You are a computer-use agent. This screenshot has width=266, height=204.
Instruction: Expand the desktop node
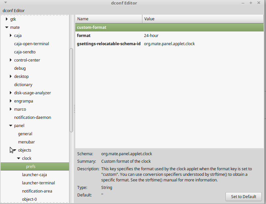[x=10, y=76]
